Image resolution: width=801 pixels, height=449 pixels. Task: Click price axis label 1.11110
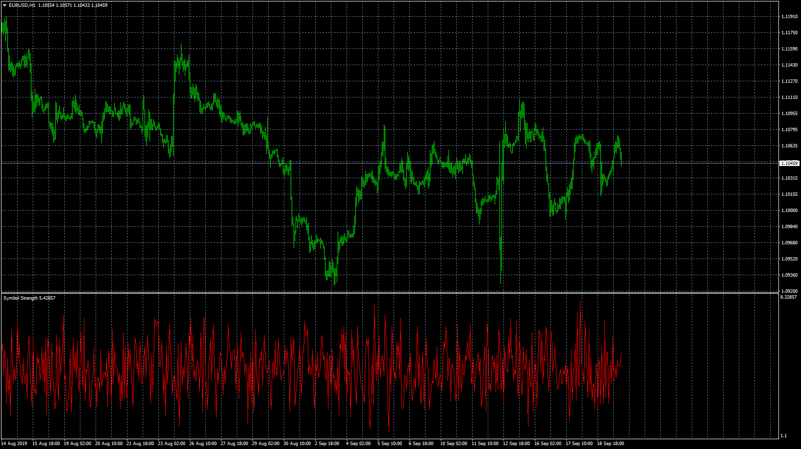[789, 97]
